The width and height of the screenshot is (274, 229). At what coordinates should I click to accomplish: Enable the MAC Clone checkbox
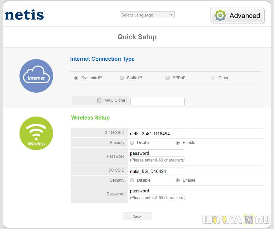[99, 100]
